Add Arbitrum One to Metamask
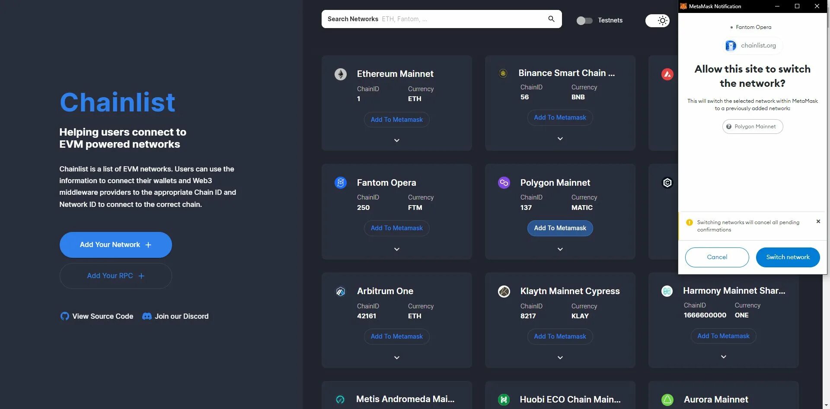This screenshot has width=830, height=409. tap(397, 336)
